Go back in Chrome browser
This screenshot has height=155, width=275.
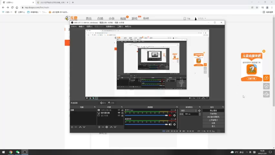click(3, 7)
